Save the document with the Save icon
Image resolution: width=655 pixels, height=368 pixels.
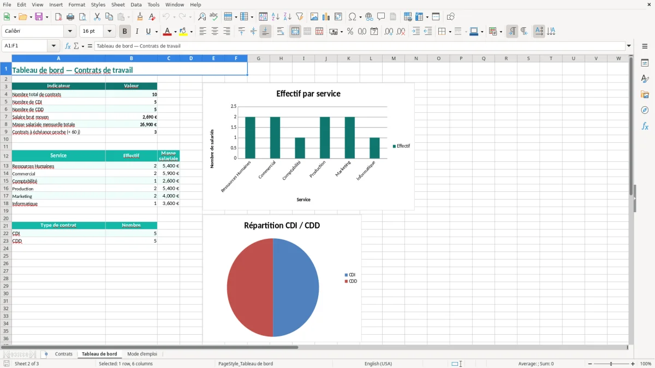(39, 17)
